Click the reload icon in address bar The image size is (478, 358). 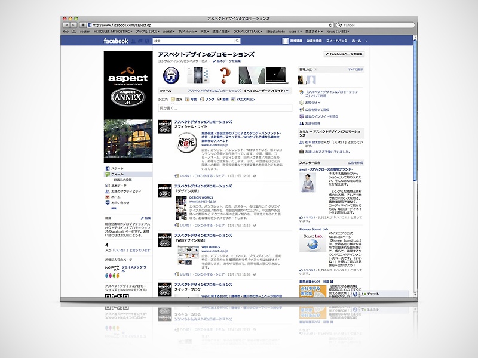(x=330, y=25)
